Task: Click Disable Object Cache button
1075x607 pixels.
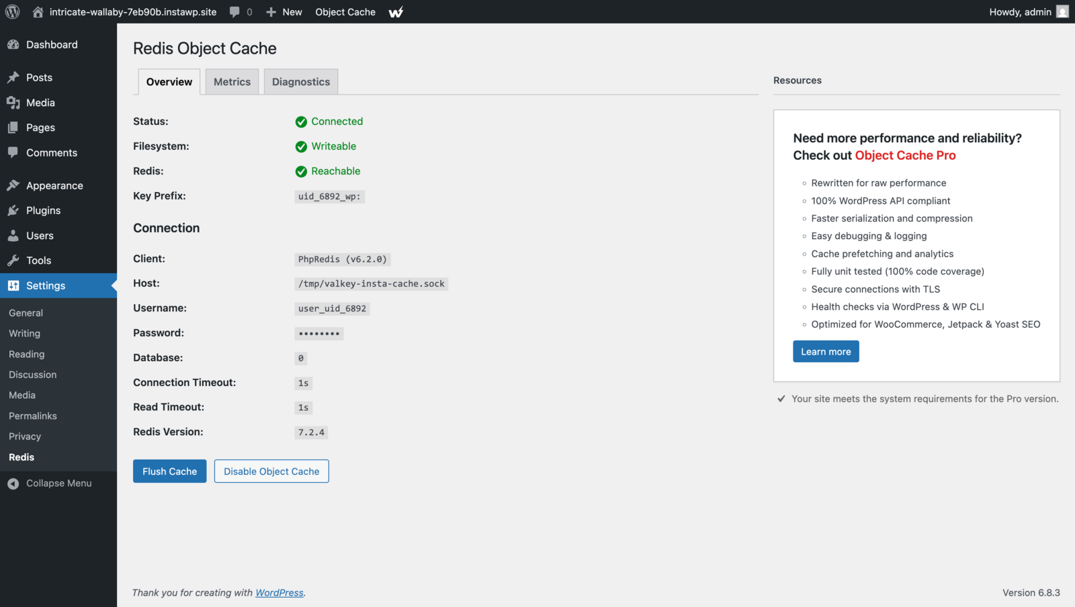Action: [271, 471]
